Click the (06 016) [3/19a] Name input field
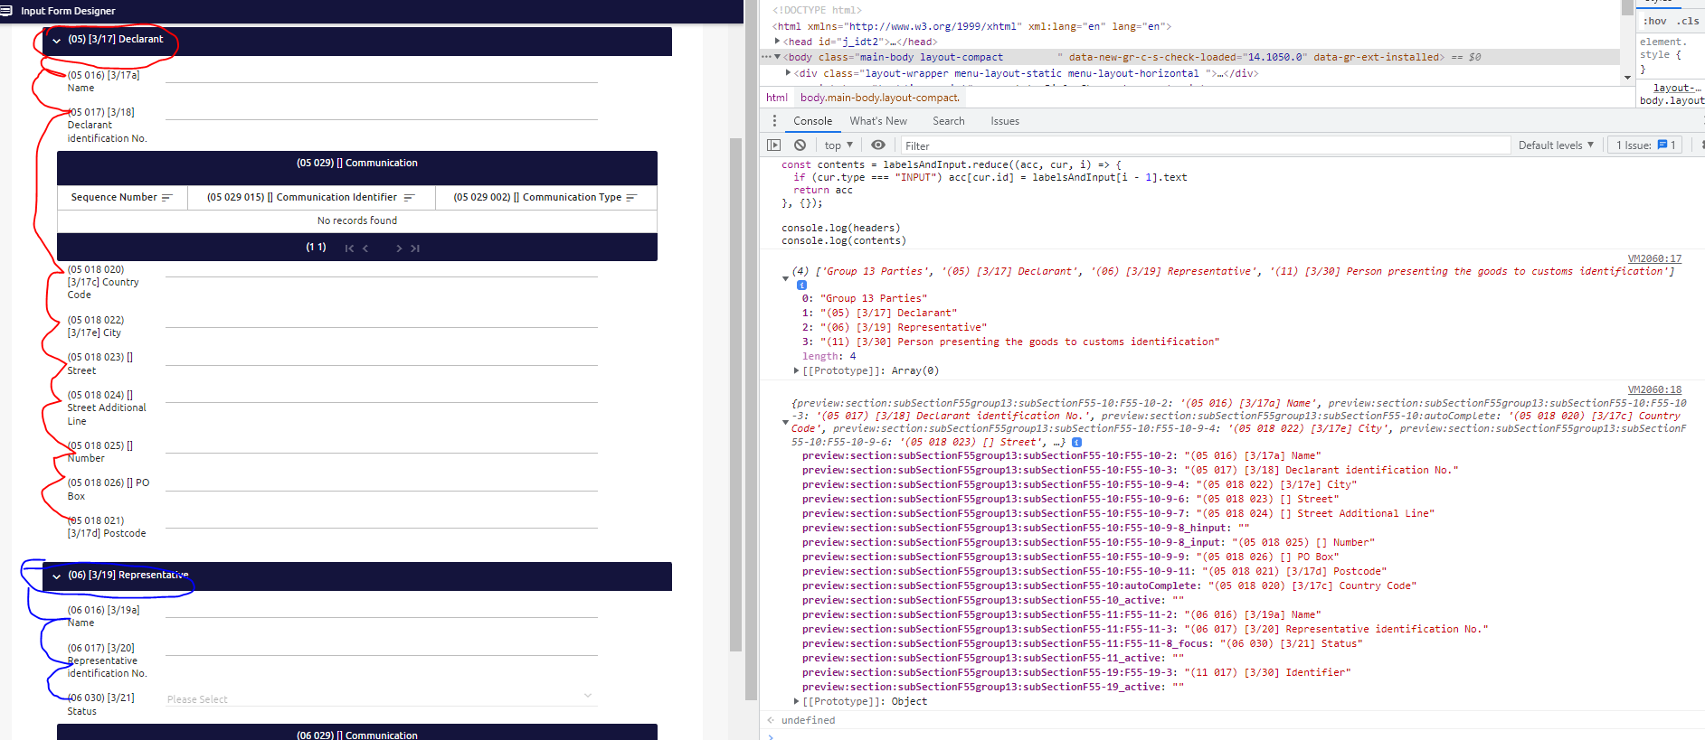 (381, 610)
